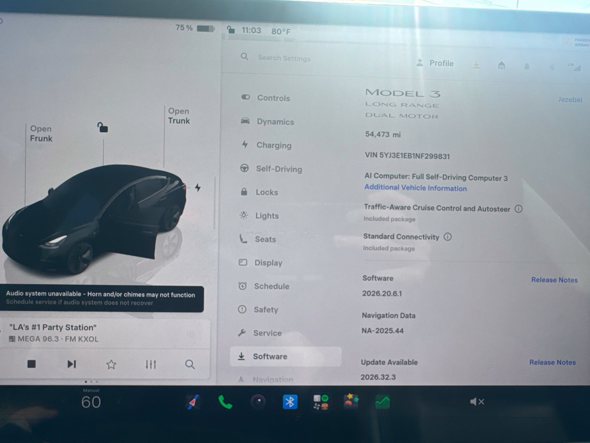The width and height of the screenshot is (590, 443).
Task: Tap Open Trunk
Action: click(x=179, y=116)
